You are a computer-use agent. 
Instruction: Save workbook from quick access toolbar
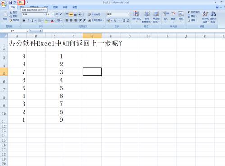[10, 2]
